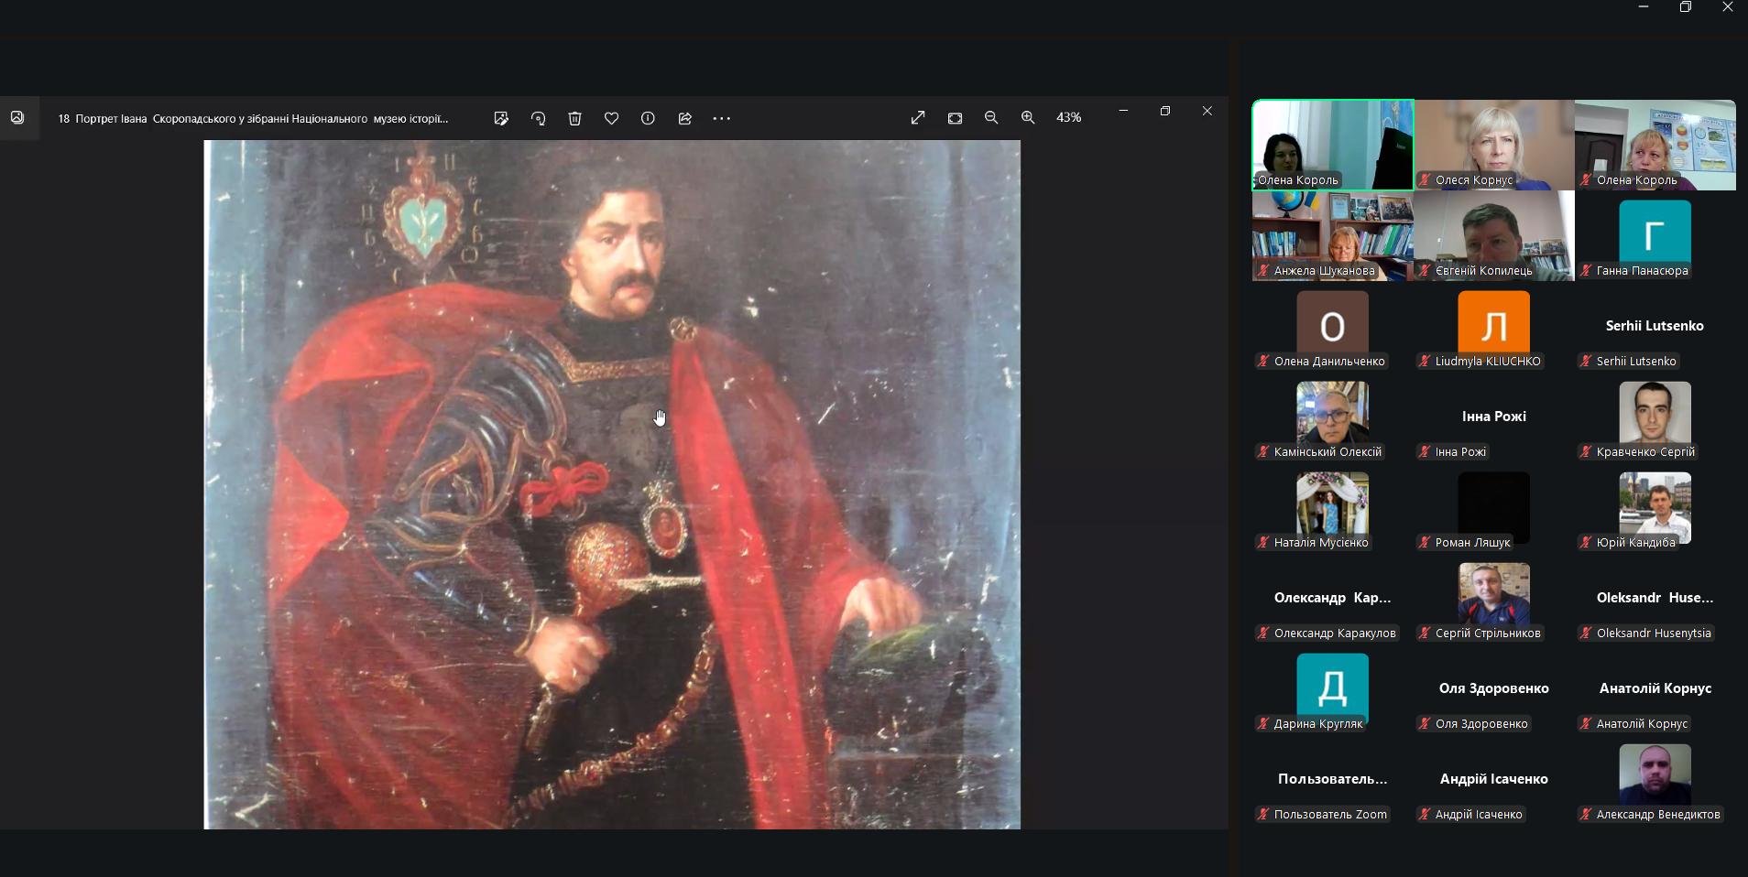Enter full screen with diagonal arrows icon
The height and width of the screenshot is (877, 1748).
click(x=918, y=118)
